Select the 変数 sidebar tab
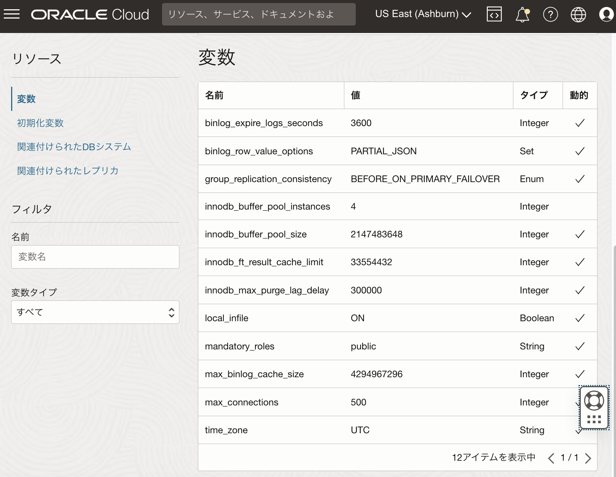This screenshot has height=477, width=616. 26,99
